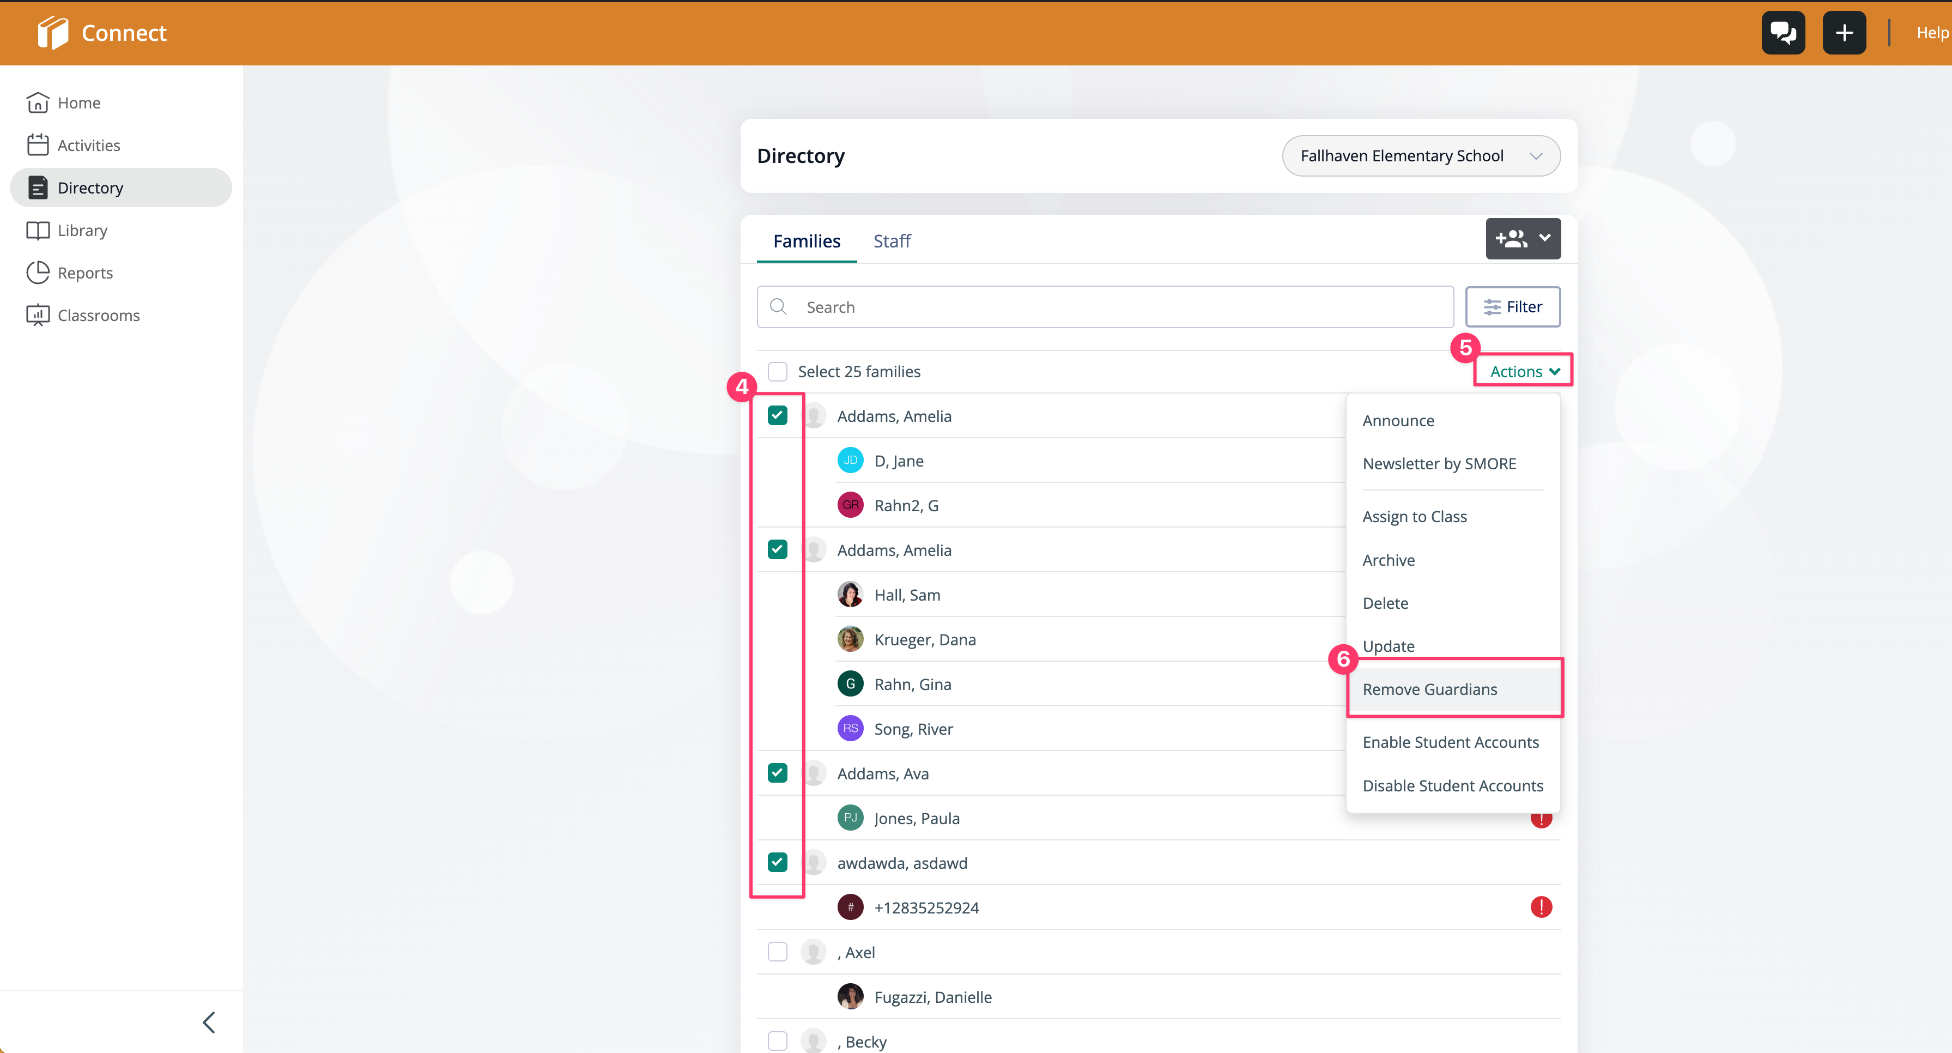Open the Rahn, Gina entry

[x=912, y=684]
